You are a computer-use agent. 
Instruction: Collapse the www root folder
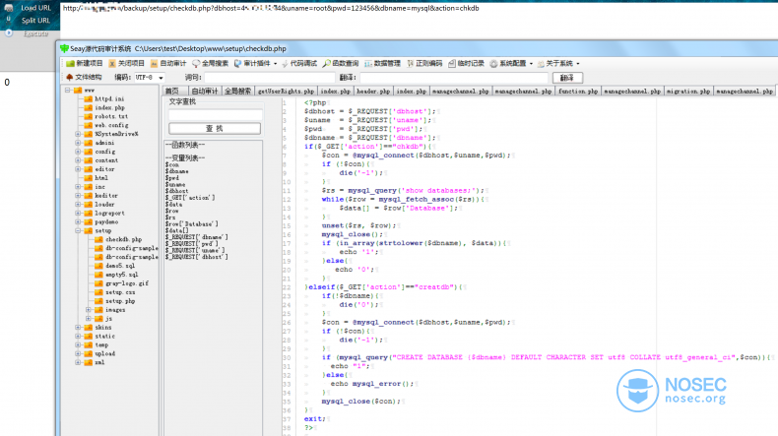[x=68, y=91]
